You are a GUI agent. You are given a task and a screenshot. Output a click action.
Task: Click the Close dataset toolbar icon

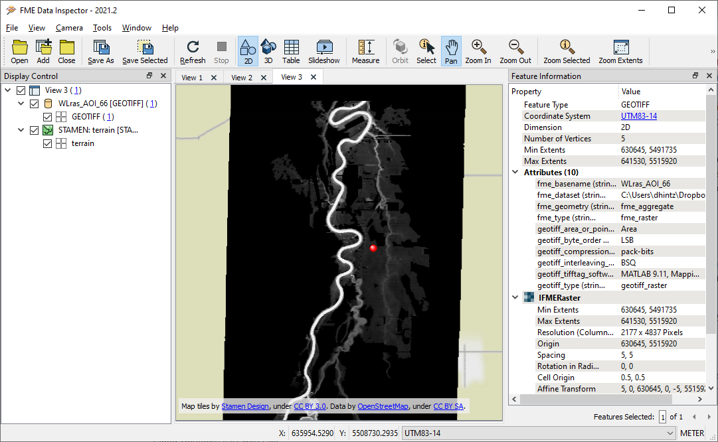(66, 51)
